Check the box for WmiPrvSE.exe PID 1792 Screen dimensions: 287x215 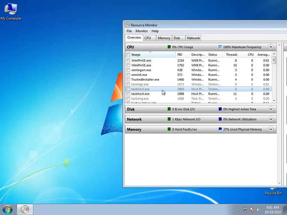[128, 65]
